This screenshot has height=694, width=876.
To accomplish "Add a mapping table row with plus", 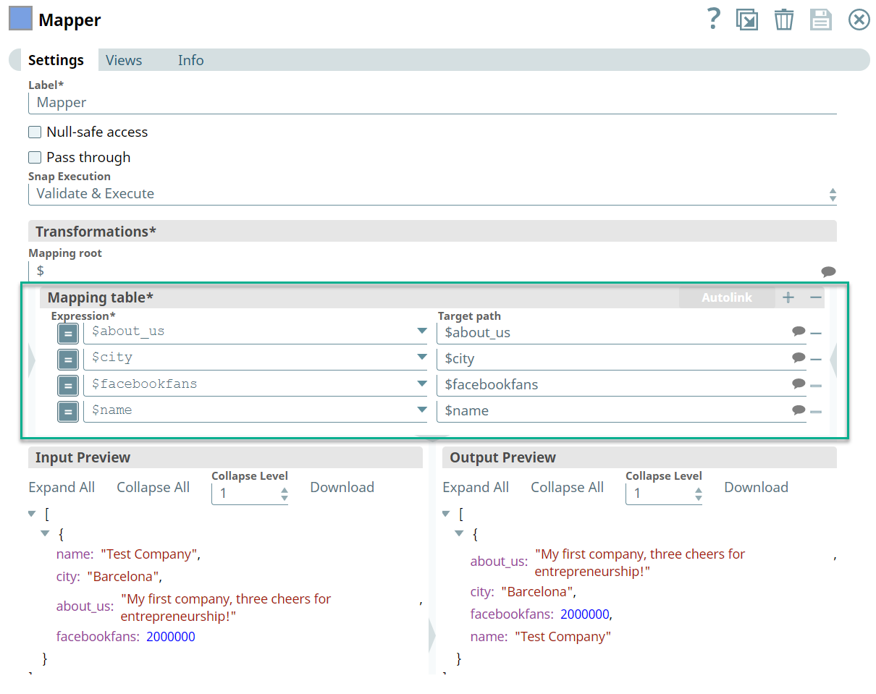I will (x=788, y=297).
